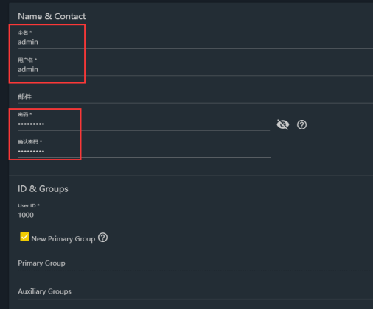Click the 用户名 field label

pyautogui.click(x=27, y=60)
